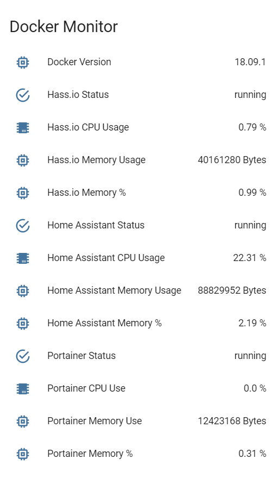Click the Home Assistant CPU Usage icon
This screenshot has height=477, width=276.
tap(23, 258)
